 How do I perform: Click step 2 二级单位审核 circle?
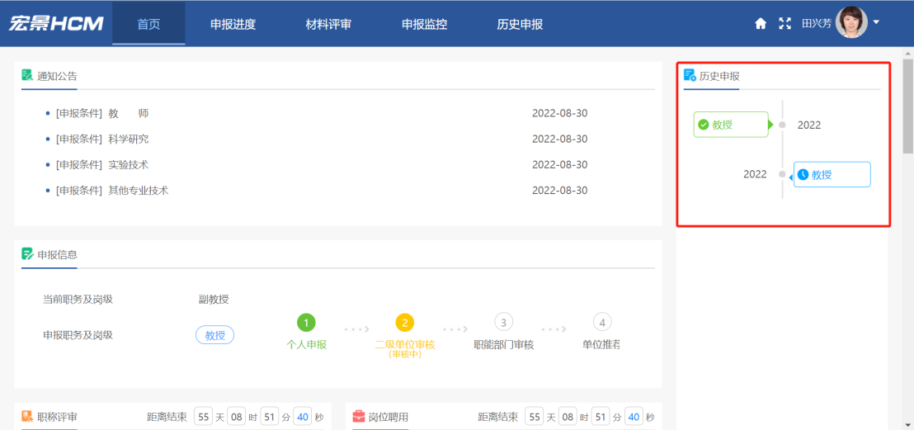point(404,323)
